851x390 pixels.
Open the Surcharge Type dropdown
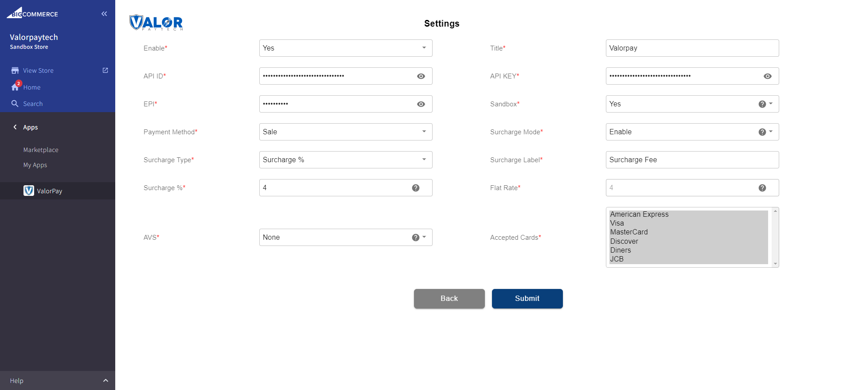click(x=346, y=160)
